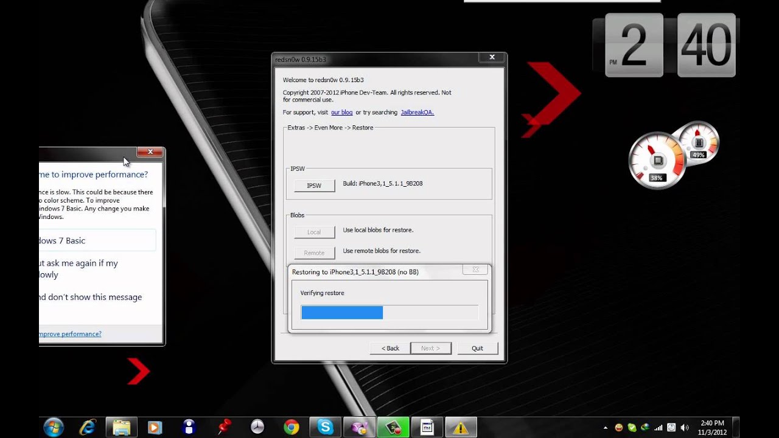Click 'Use local blobs for restore' text
The height and width of the screenshot is (438, 779).
(378, 230)
